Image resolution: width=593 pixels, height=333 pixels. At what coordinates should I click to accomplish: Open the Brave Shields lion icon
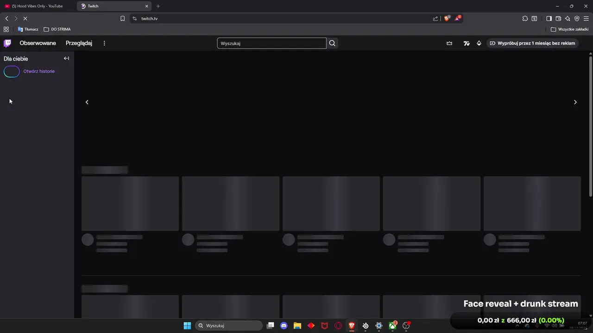[447, 18]
